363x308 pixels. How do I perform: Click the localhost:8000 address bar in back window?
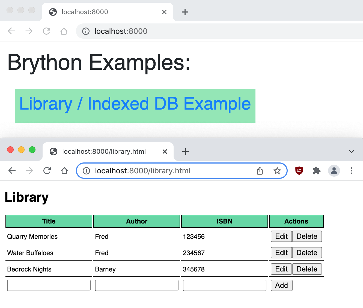point(219,31)
